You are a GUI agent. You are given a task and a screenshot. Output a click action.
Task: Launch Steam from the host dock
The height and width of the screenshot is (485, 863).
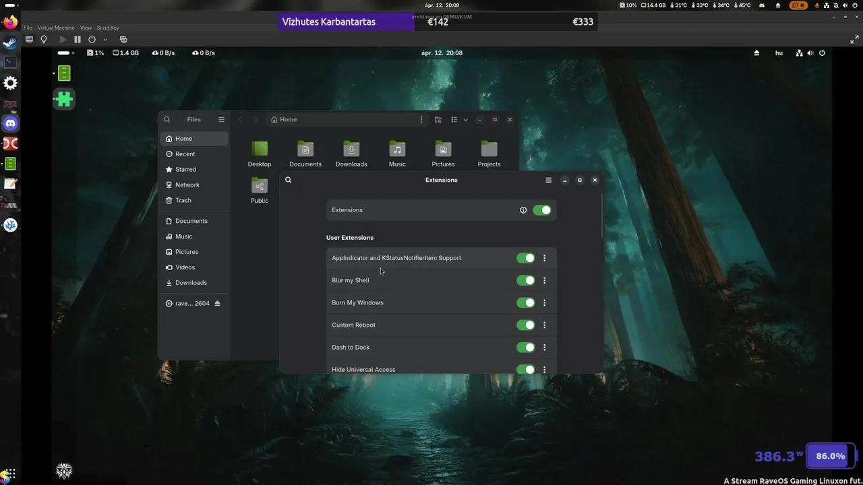(10, 42)
